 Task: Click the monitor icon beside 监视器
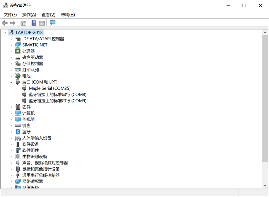tap(18, 119)
